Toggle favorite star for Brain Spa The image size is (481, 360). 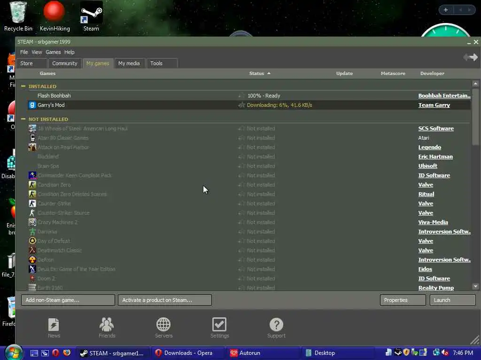242,166
